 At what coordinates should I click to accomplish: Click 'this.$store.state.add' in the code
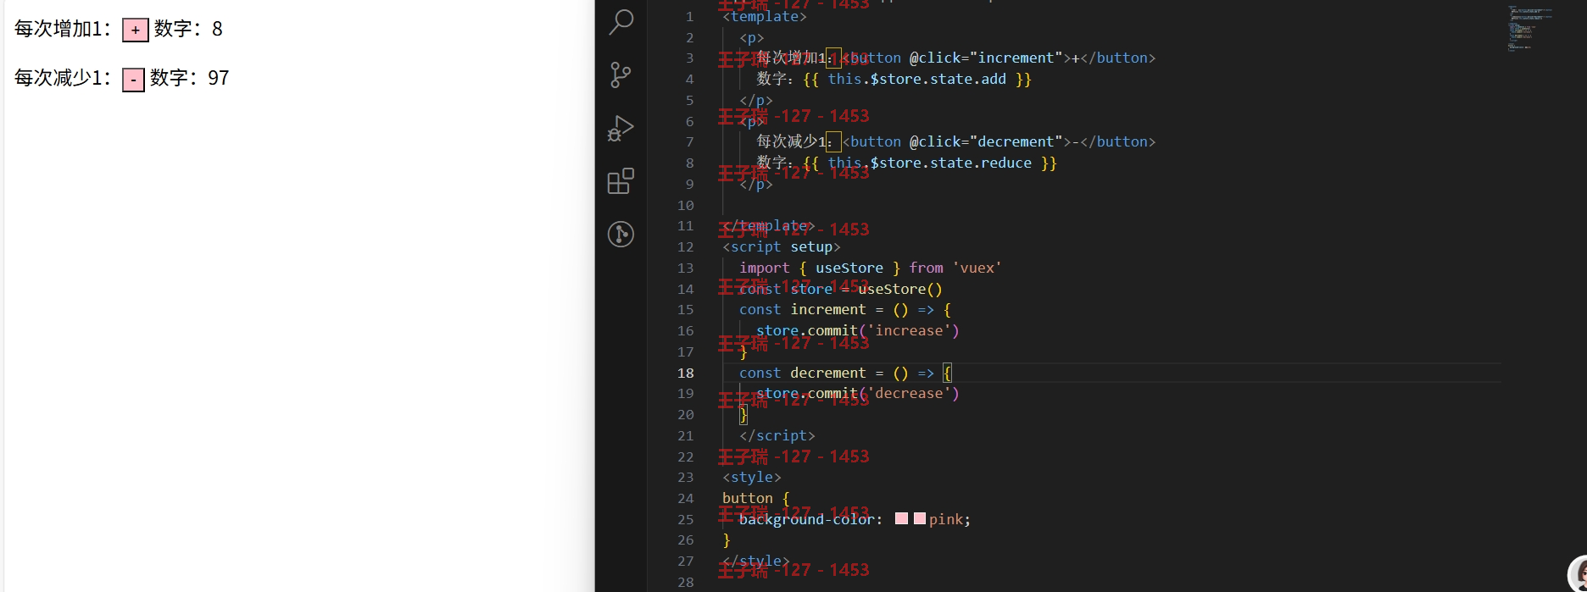coord(917,79)
